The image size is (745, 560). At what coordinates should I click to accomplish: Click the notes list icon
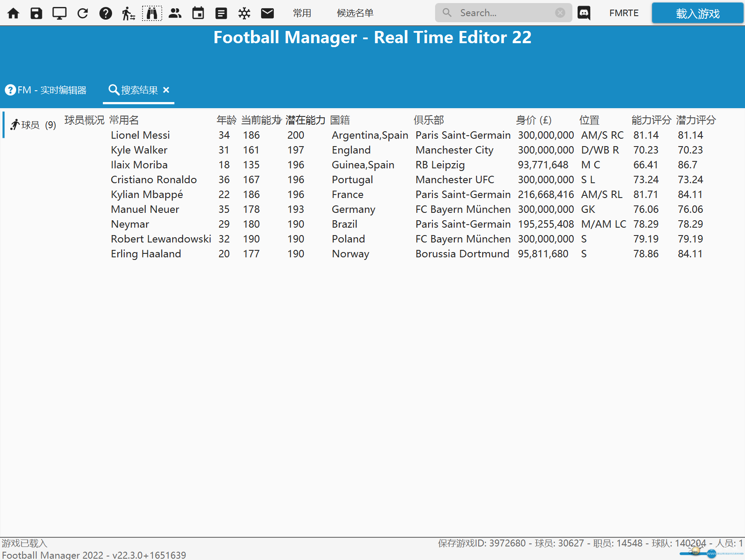(x=221, y=13)
